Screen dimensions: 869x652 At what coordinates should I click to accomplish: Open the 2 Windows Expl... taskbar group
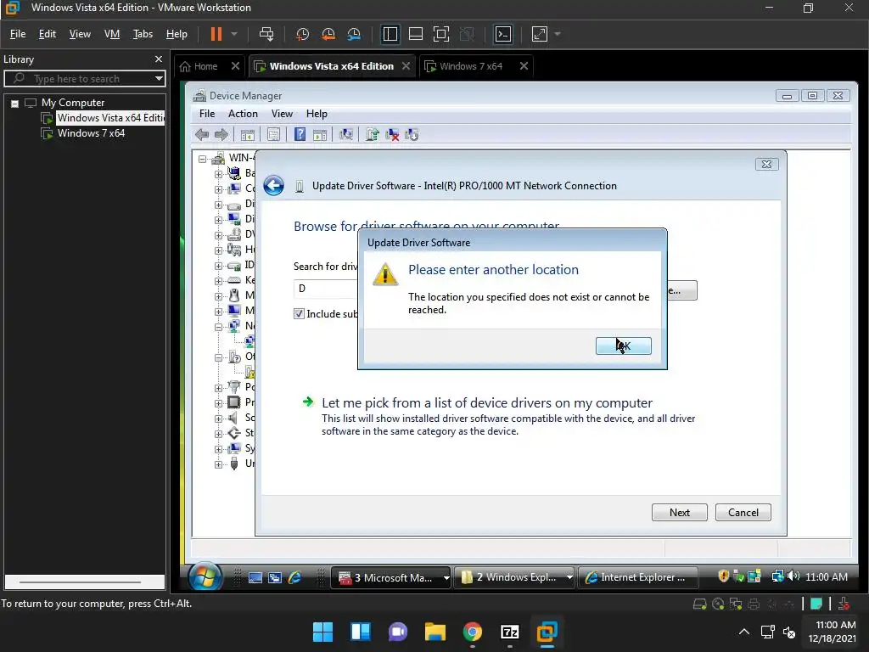coord(514,577)
